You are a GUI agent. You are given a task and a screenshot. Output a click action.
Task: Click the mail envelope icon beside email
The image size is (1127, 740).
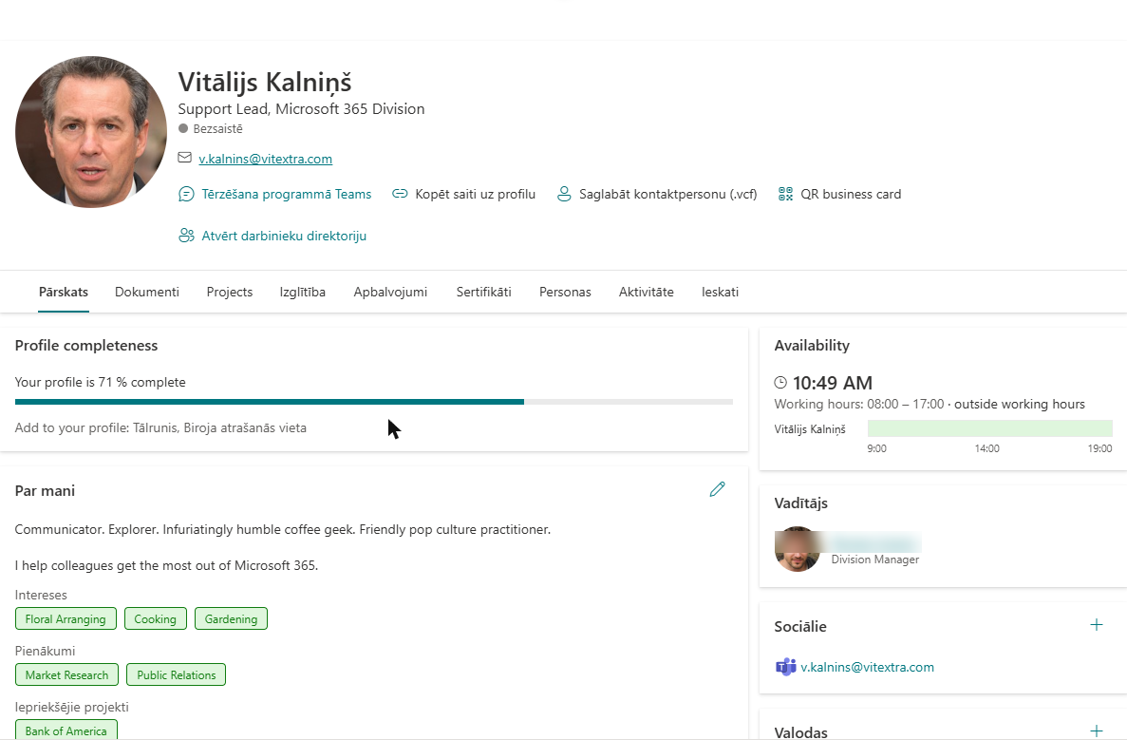click(185, 158)
